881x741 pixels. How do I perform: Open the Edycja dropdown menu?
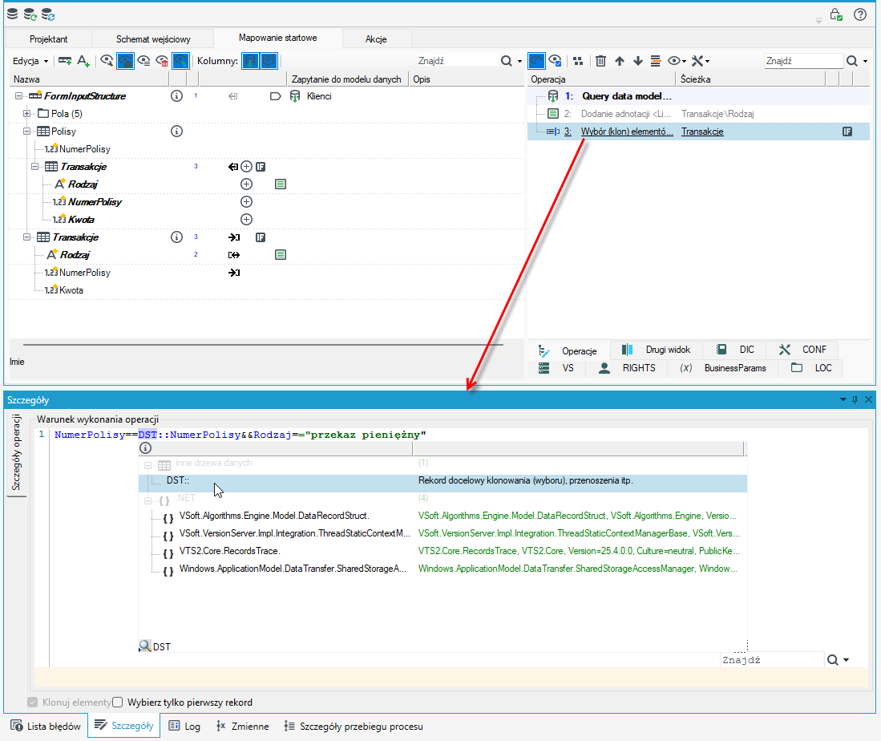(30, 61)
